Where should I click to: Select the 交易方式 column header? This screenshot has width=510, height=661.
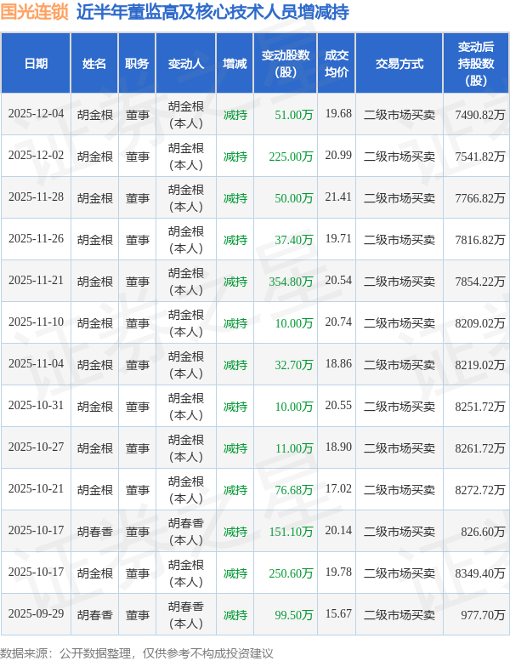(x=399, y=64)
